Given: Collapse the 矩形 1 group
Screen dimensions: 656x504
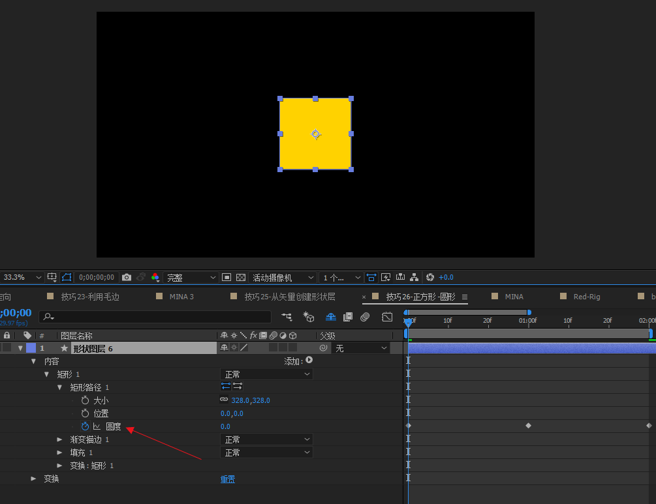Looking at the screenshot, I should [46, 374].
